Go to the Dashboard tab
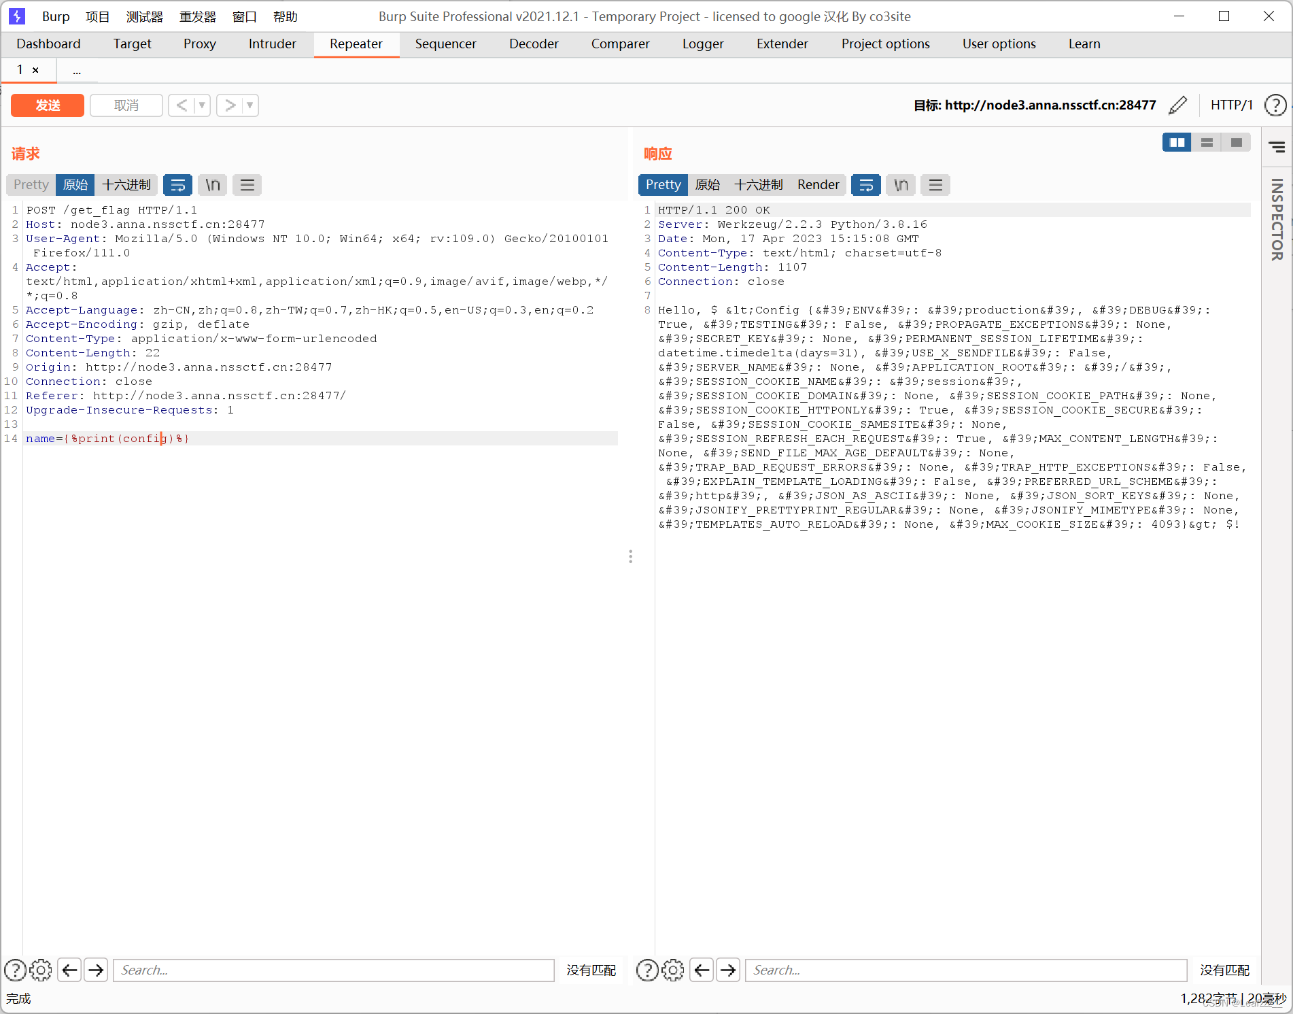This screenshot has height=1014, width=1293. [x=48, y=44]
